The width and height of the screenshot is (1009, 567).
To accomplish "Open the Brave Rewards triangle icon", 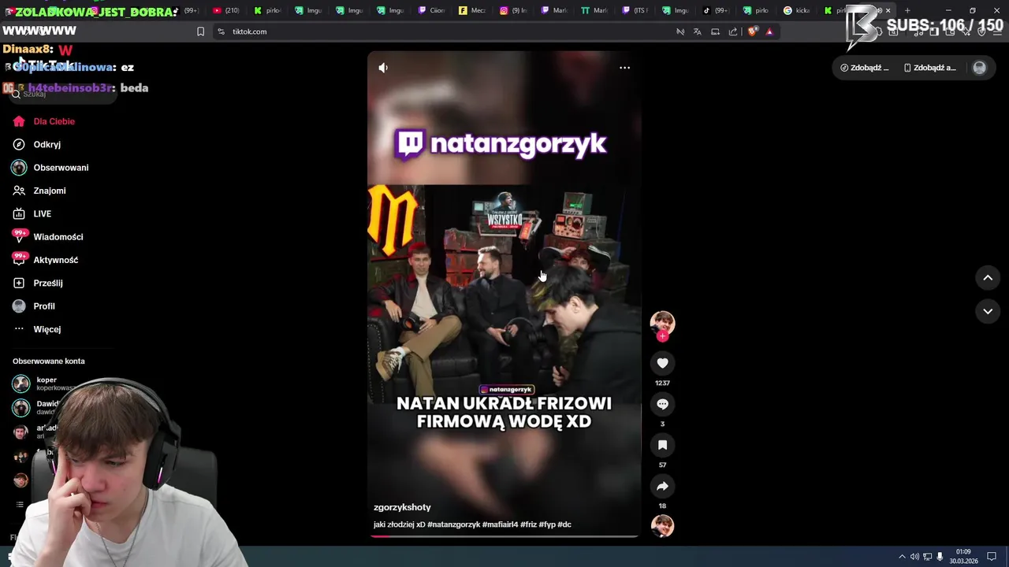I will [769, 31].
